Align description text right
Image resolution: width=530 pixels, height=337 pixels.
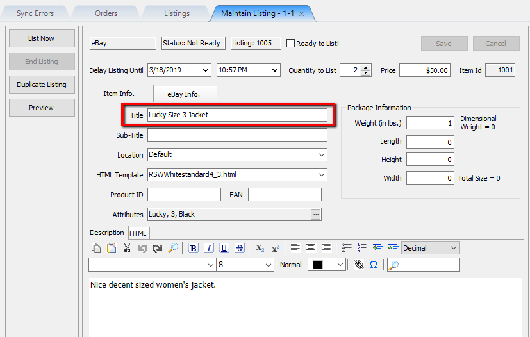pyautogui.click(x=326, y=248)
